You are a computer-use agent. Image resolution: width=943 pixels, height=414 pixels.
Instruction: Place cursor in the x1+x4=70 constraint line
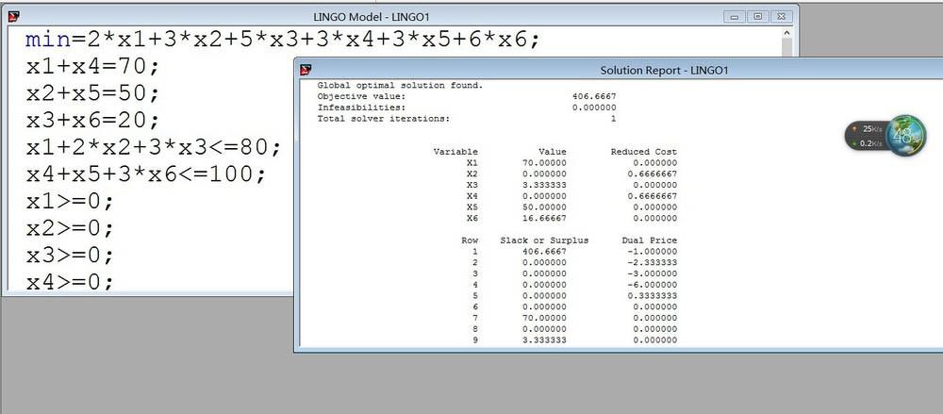pos(94,67)
